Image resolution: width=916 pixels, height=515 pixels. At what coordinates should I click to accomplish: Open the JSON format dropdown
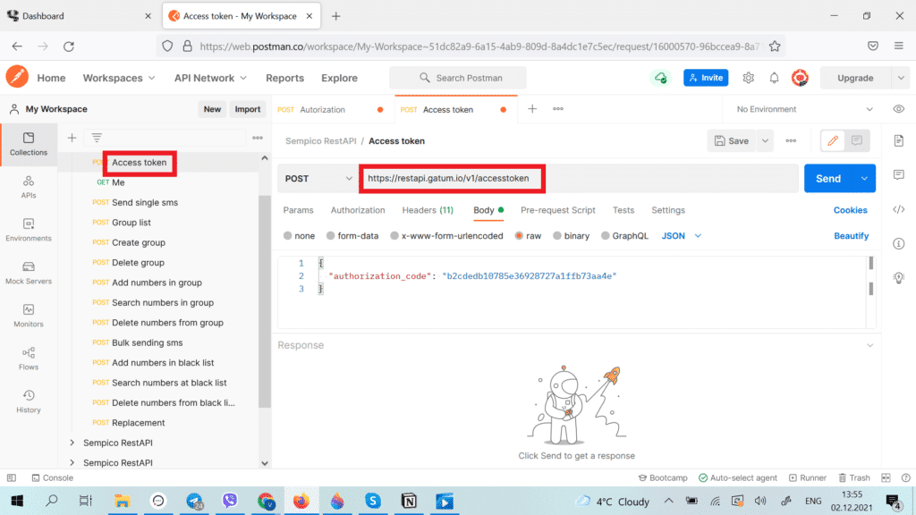pyautogui.click(x=681, y=236)
